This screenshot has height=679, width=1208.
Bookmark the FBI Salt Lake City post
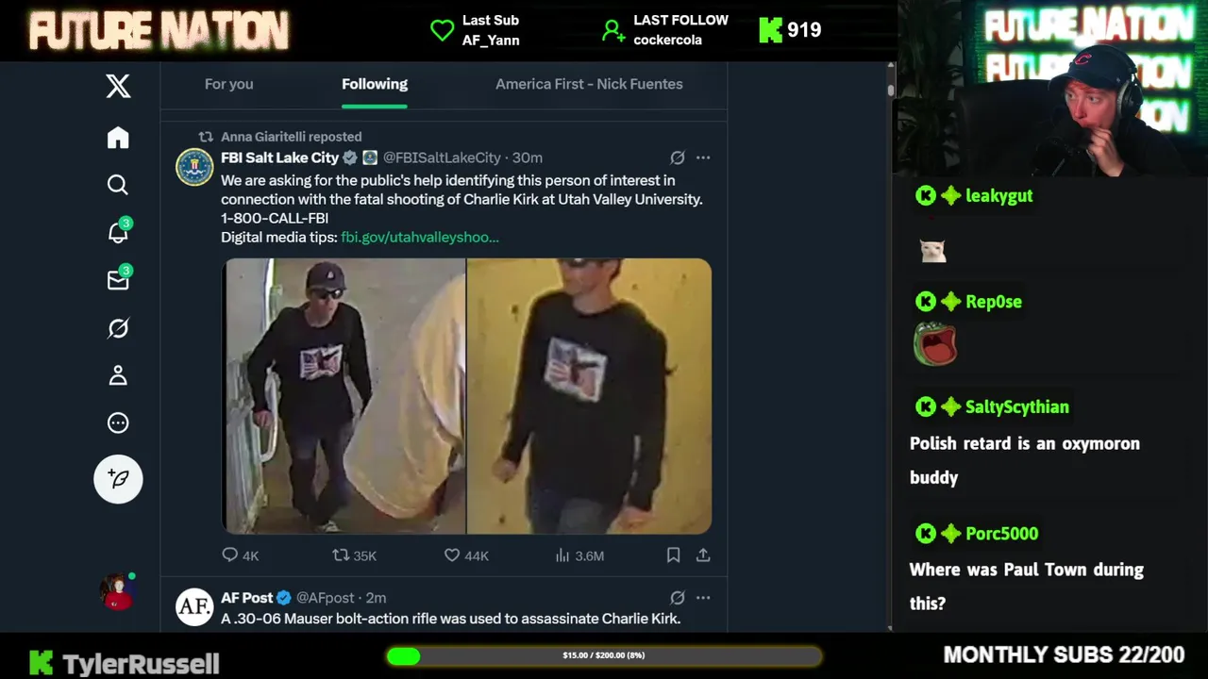[673, 555]
